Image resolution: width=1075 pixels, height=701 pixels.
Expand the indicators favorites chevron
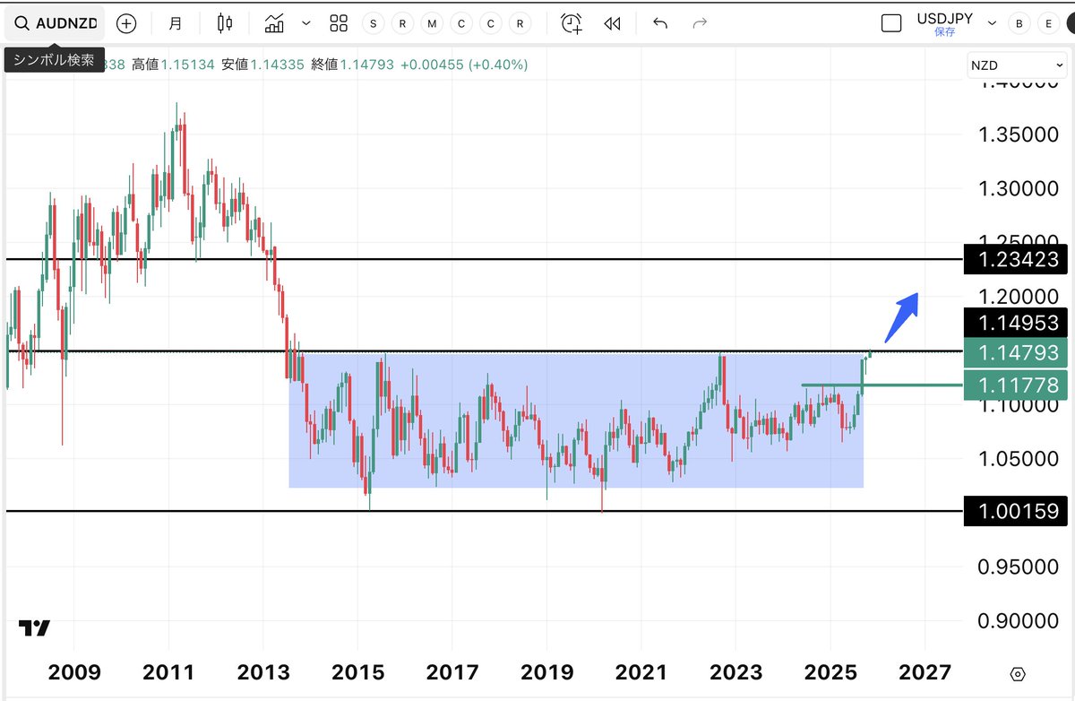click(306, 24)
